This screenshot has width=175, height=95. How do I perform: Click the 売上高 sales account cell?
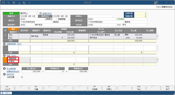[x=118, y=35]
